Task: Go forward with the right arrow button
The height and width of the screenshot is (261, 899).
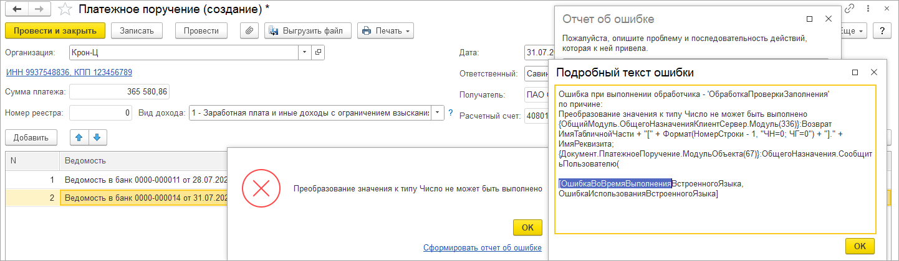Action: coord(39,9)
